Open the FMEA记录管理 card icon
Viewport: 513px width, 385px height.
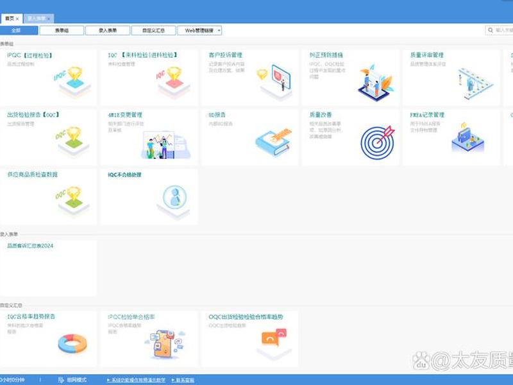[x=468, y=137]
